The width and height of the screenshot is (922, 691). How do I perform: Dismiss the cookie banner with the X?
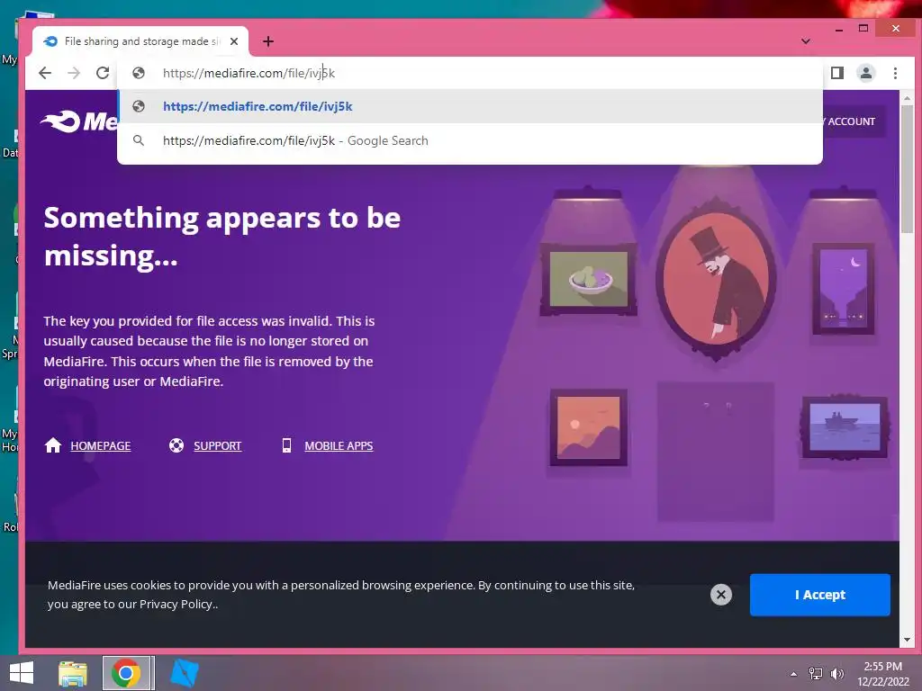(x=721, y=595)
